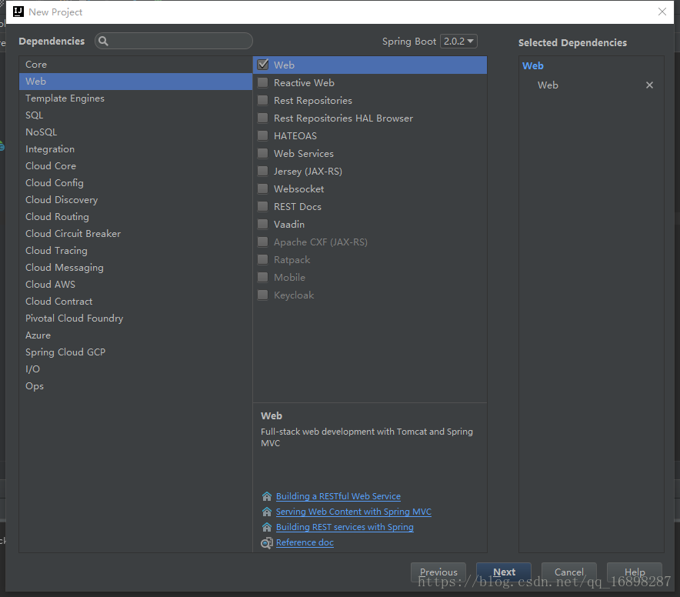Click the Keycloak checkbox
Screen dimensions: 680x597
point(263,295)
